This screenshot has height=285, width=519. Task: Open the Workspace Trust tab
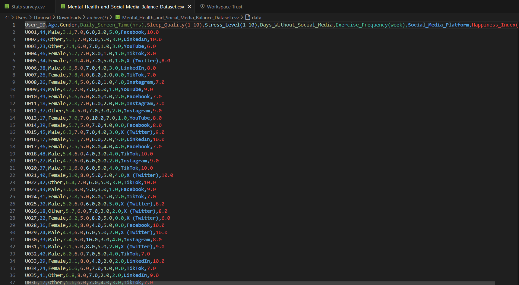point(224,7)
